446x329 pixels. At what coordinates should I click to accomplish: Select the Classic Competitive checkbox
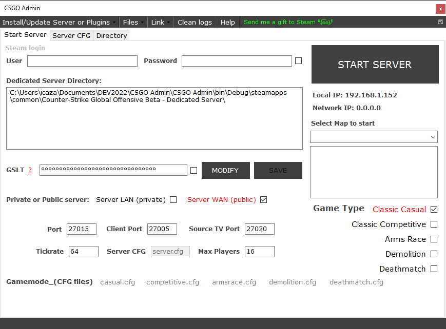coord(434,224)
